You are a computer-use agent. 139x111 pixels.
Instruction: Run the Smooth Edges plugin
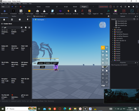[29, 12]
